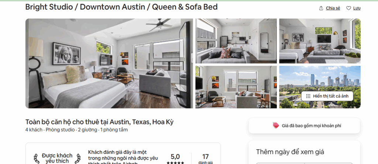The width and height of the screenshot is (378, 164).
Task: Open the living area with dining chairs photo
Action: pos(236,87)
